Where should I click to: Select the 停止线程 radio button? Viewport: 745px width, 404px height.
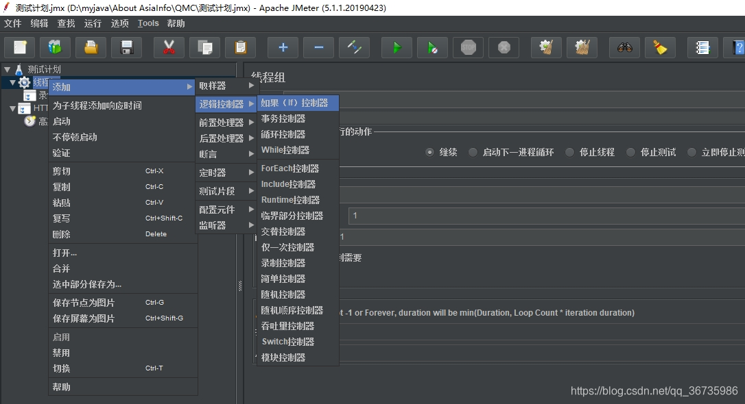(569, 152)
